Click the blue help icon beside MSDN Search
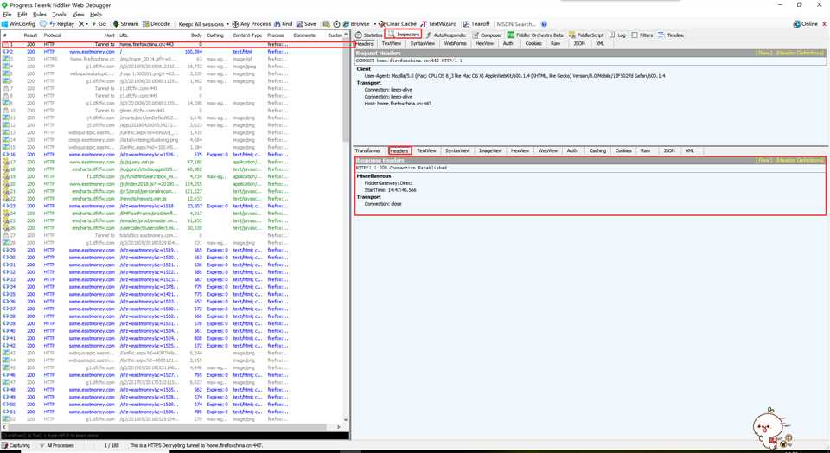Screen dimensions: 830x453 (x=545, y=24)
